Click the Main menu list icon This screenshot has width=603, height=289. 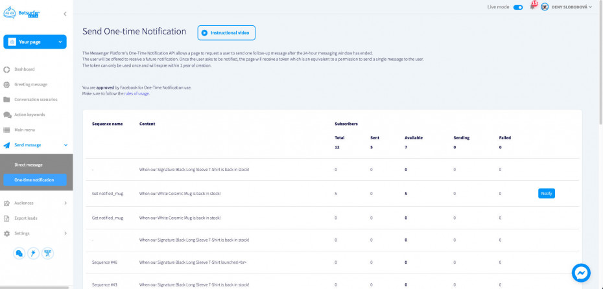click(x=6, y=130)
